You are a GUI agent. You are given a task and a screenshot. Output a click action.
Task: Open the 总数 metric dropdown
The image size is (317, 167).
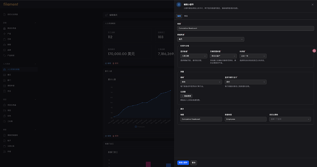pos(201,82)
